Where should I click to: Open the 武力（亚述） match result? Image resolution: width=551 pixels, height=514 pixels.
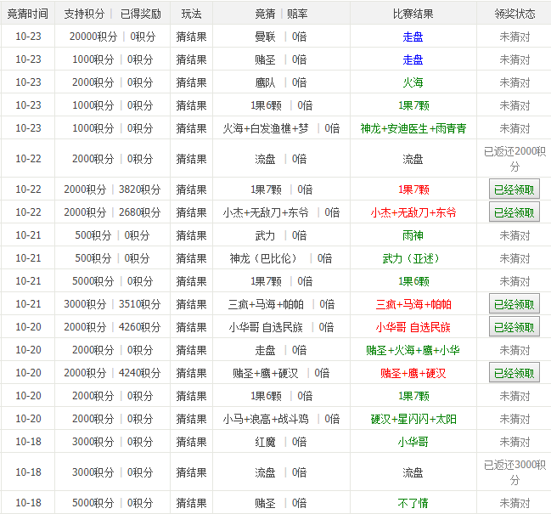tap(413, 258)
